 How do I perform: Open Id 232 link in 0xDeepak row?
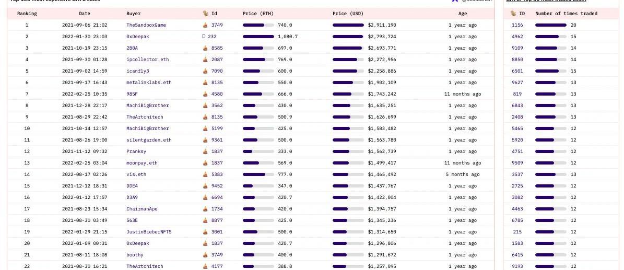tap(212, 37)
